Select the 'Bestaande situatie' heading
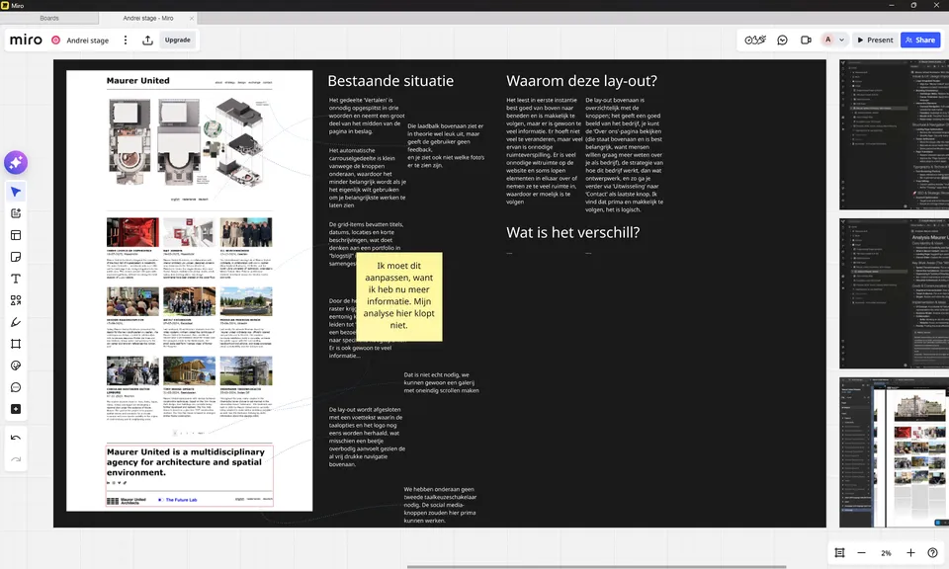Viewport: 949px width, 569px height. coord(390,81)
